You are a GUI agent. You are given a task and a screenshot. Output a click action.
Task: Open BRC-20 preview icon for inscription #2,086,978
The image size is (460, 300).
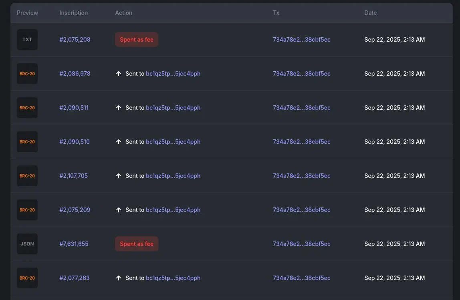(x=27, y=74)
